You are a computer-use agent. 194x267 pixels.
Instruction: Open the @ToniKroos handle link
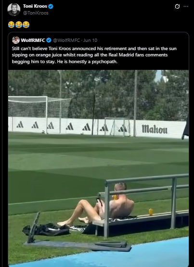[36, 13]
